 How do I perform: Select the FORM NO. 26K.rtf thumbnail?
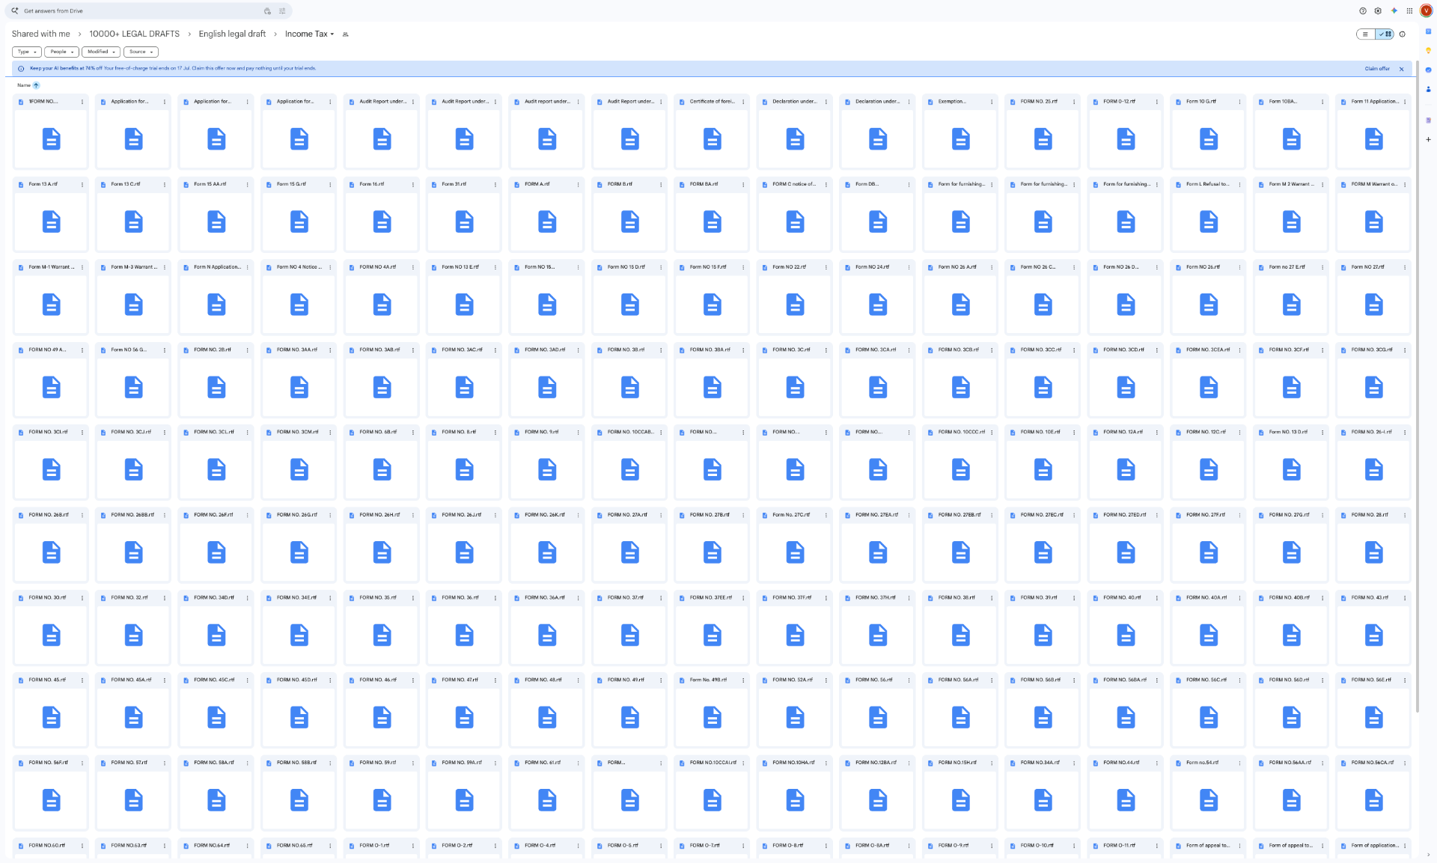point(547,552)
